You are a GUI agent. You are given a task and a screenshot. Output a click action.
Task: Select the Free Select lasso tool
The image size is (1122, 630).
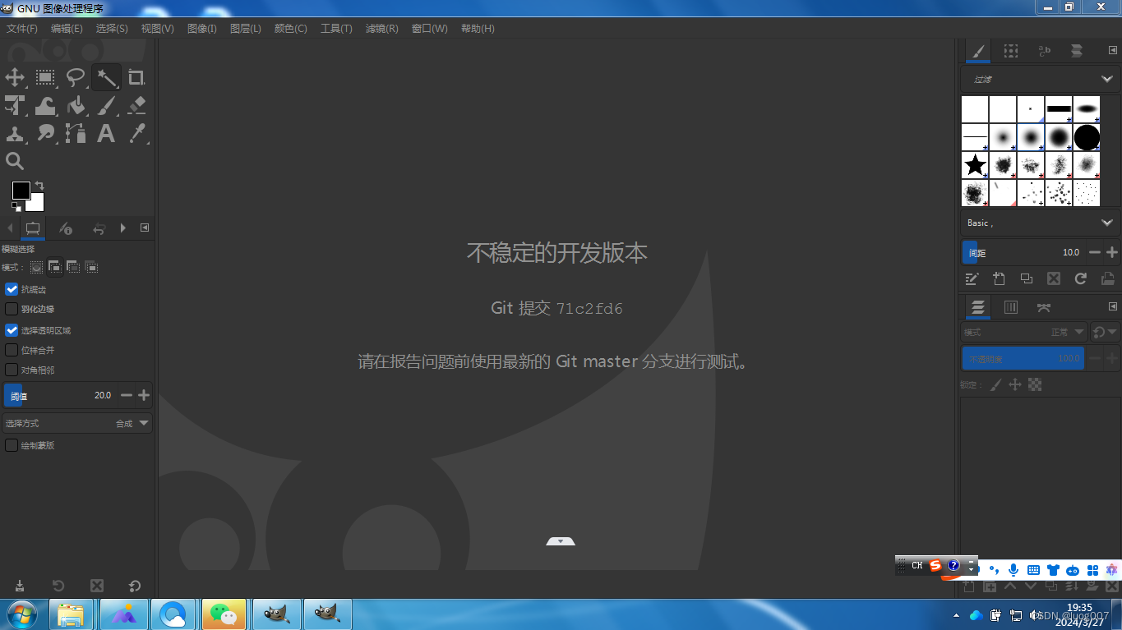click(76, 78)
